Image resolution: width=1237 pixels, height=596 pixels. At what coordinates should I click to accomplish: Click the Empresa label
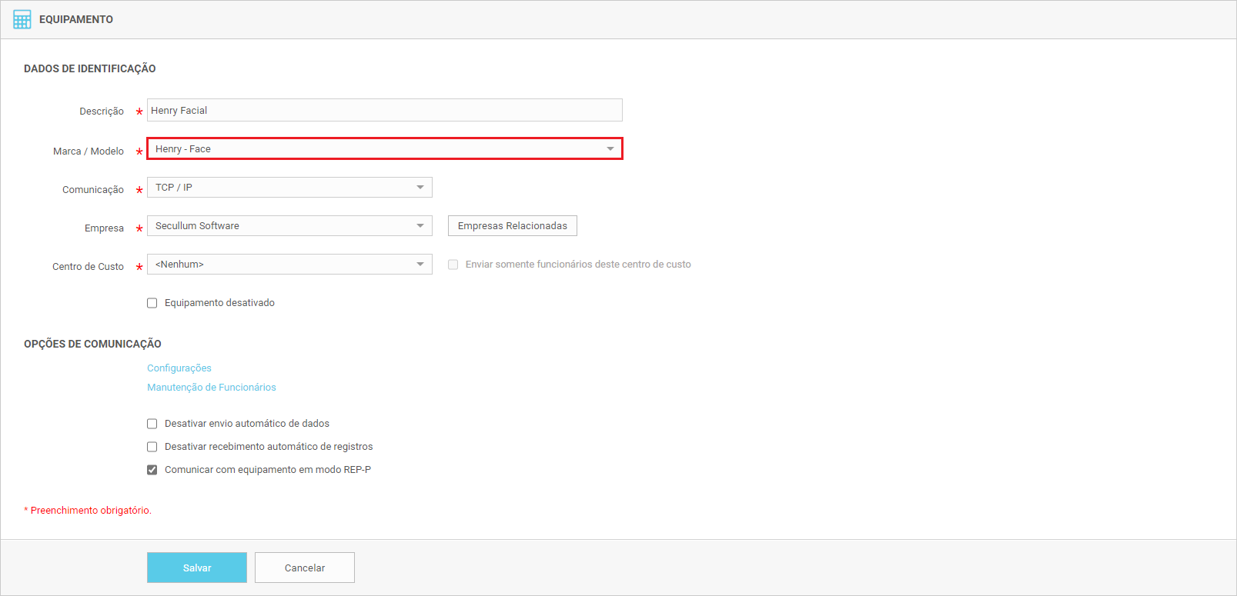(104, 228)
